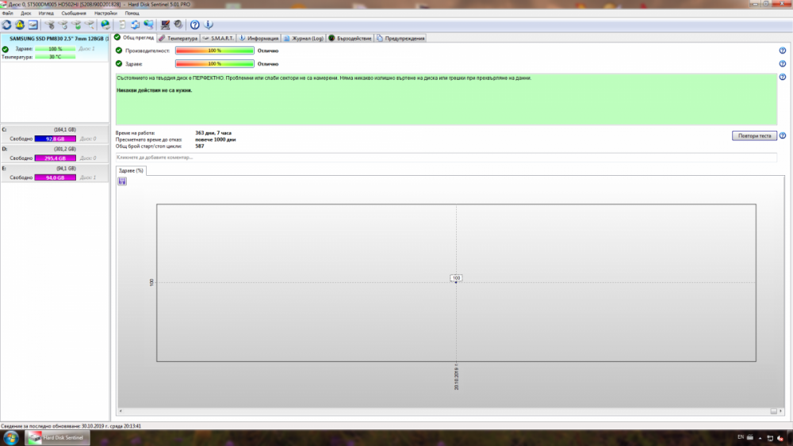The image size is (793, 446).
Task: Click the Повтори теста button
Action: point(753,135)
